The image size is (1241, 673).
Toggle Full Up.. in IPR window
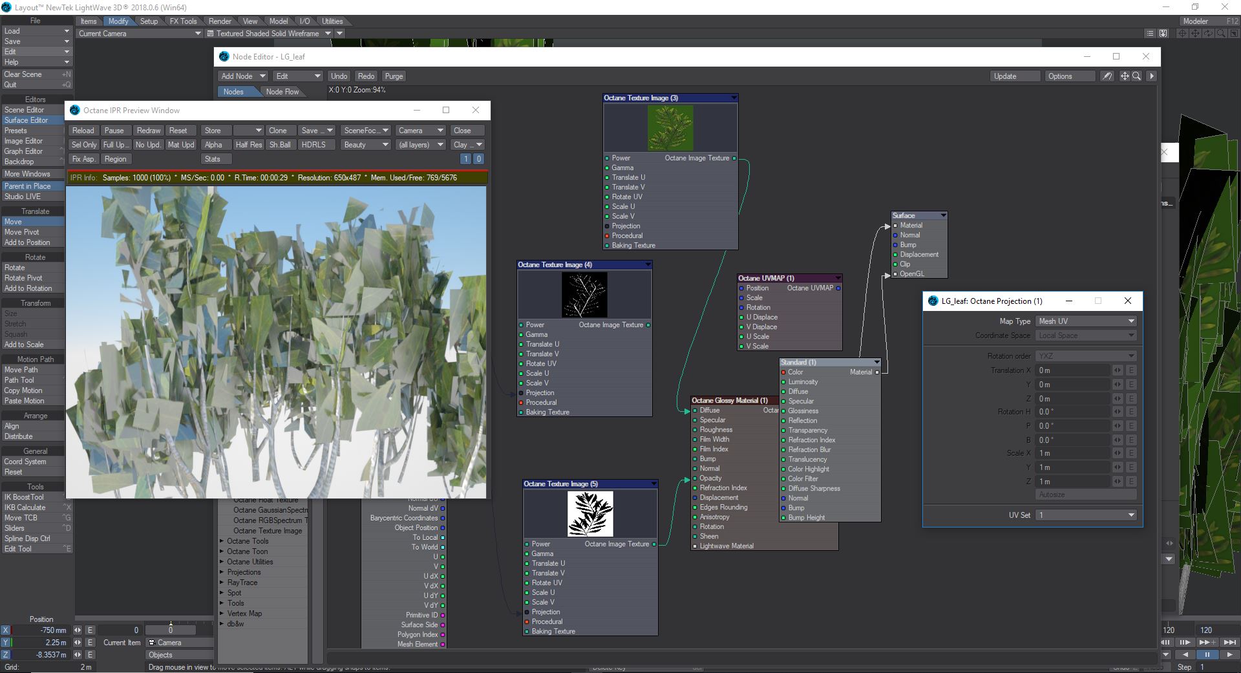click(x=116, y=145)
